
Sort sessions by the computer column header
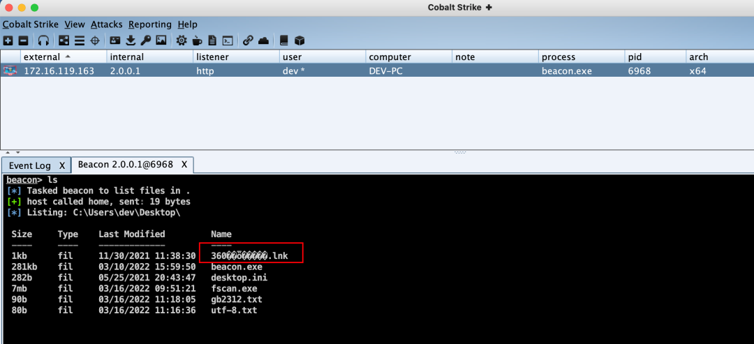408,57
